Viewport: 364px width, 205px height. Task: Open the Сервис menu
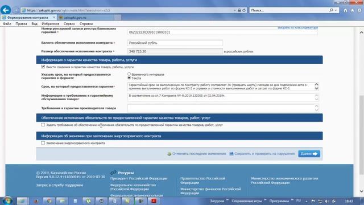(x=69, y=24)
